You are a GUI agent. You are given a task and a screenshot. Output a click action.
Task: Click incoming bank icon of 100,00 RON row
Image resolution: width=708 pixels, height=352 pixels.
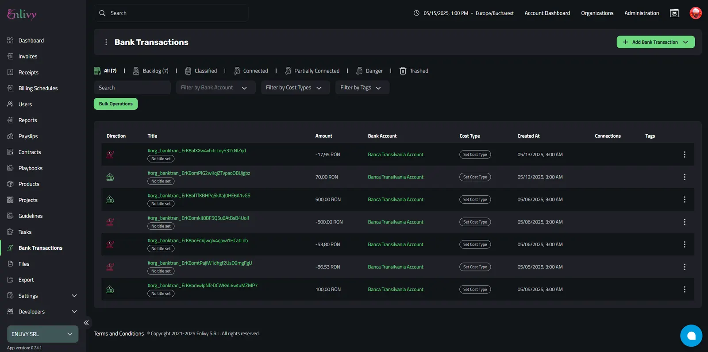(110, 290)
